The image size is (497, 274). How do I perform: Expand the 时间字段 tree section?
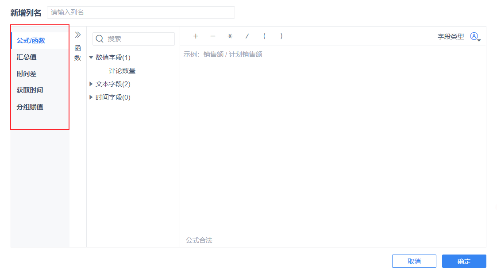click(91, 97)
